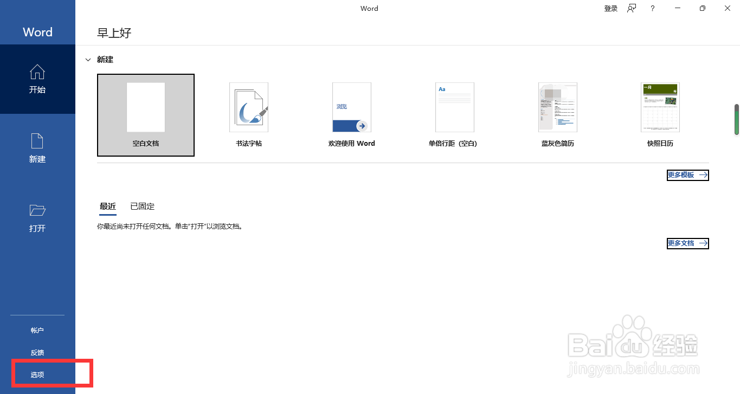Click the vertical scrollbar on right edge

point(737,120)
